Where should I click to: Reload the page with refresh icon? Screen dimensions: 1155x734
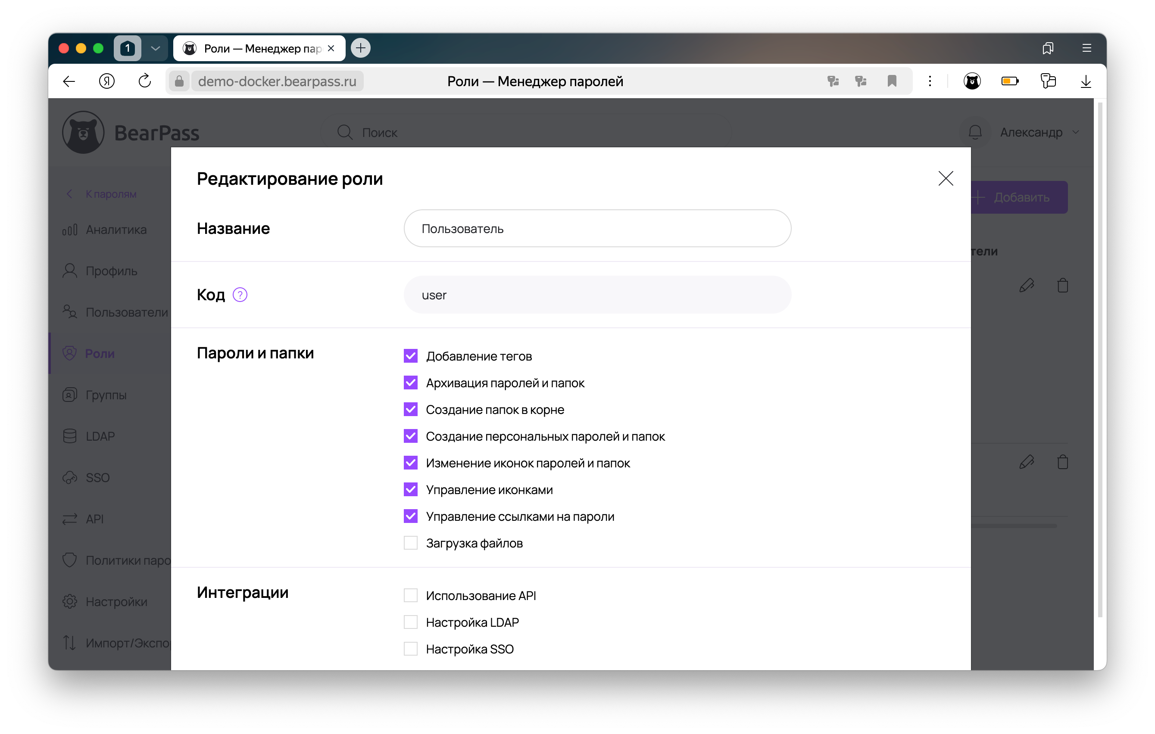coord(144,81)
